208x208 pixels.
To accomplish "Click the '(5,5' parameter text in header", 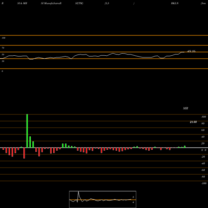I will pyautogui.click(x=107, y=3).
